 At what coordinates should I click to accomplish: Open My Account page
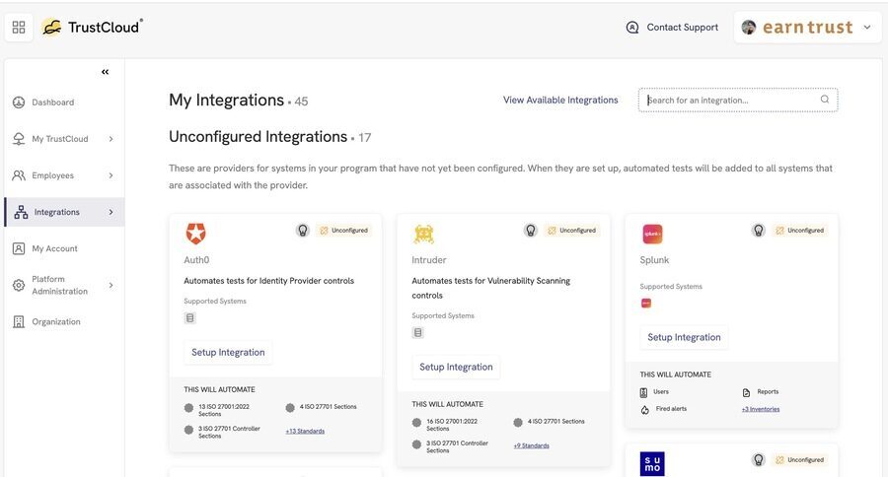pos(54,248)
